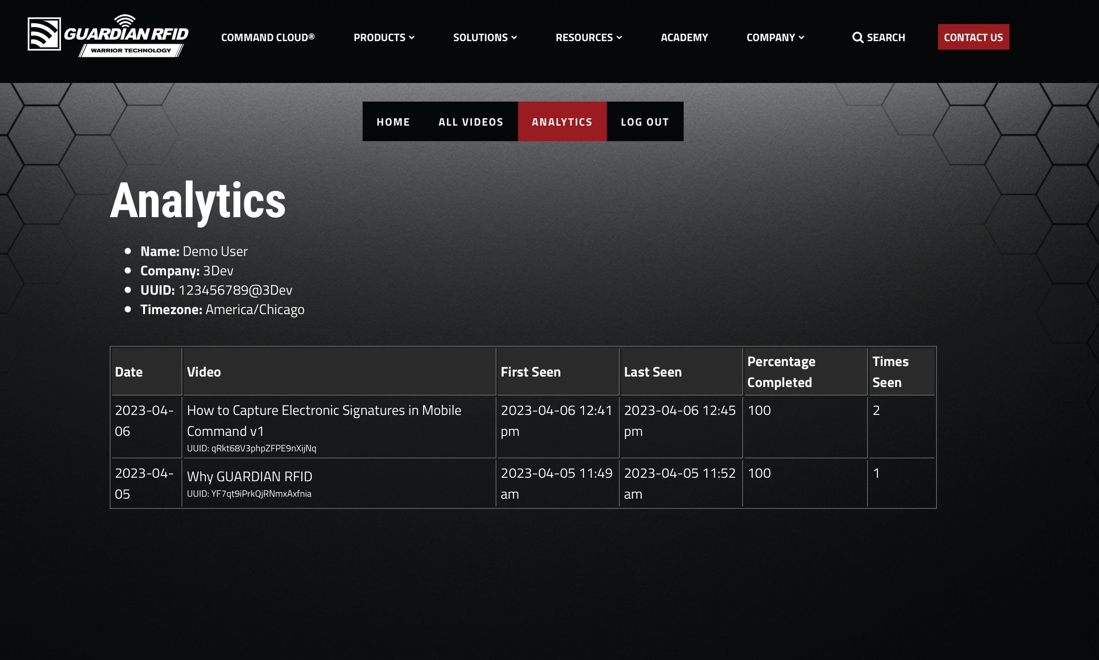
Task: Click percentage 100 in Electronic Signatures row
Action: click(x=759, y=410)
